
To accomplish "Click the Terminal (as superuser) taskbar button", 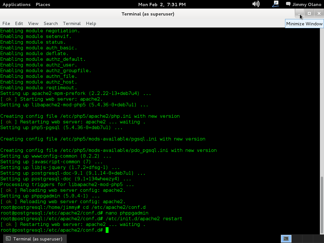I will [x=34, y=239].
